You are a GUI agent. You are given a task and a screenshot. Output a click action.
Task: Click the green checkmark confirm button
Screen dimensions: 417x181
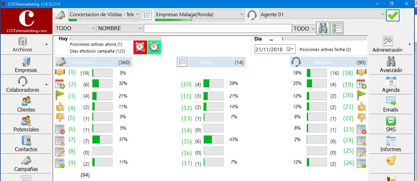[x=393, y=15]
